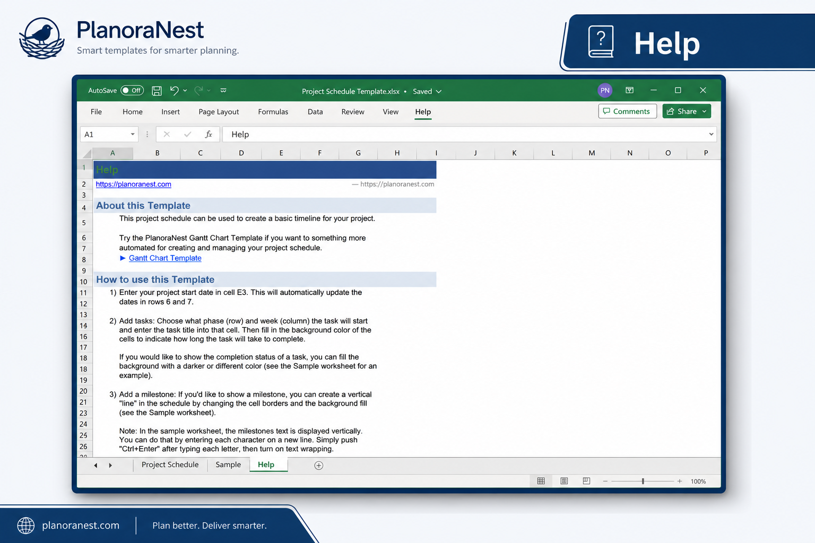Click the Help title cell in row 1
The height and width of the screenshot is (543, 815).
pyautogui.click(x=265, y=170)
